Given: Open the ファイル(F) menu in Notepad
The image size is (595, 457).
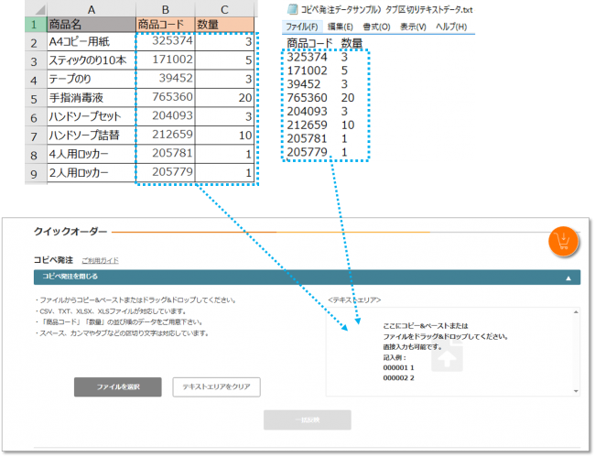Looking at the screenshot, I should 303,27.
